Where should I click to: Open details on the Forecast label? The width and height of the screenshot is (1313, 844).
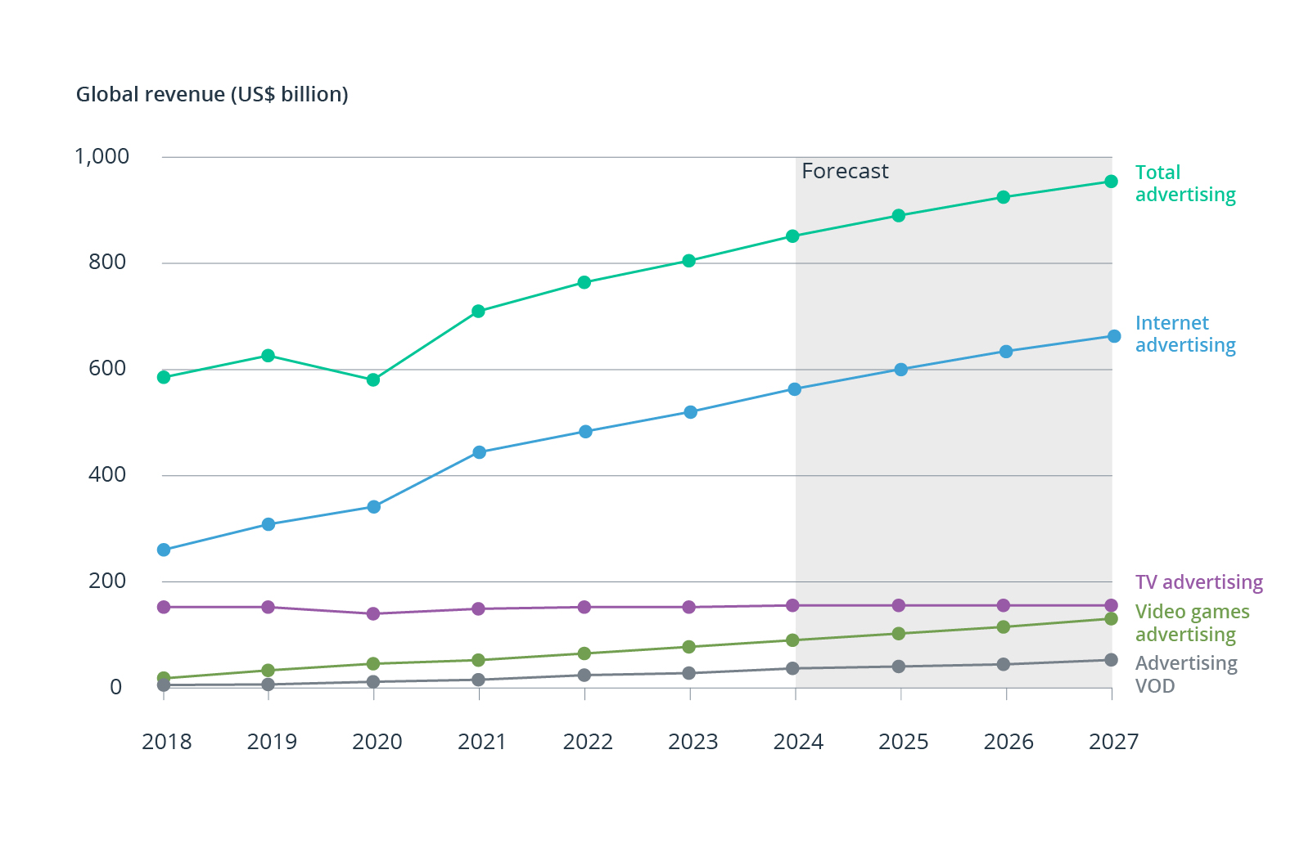846,172
